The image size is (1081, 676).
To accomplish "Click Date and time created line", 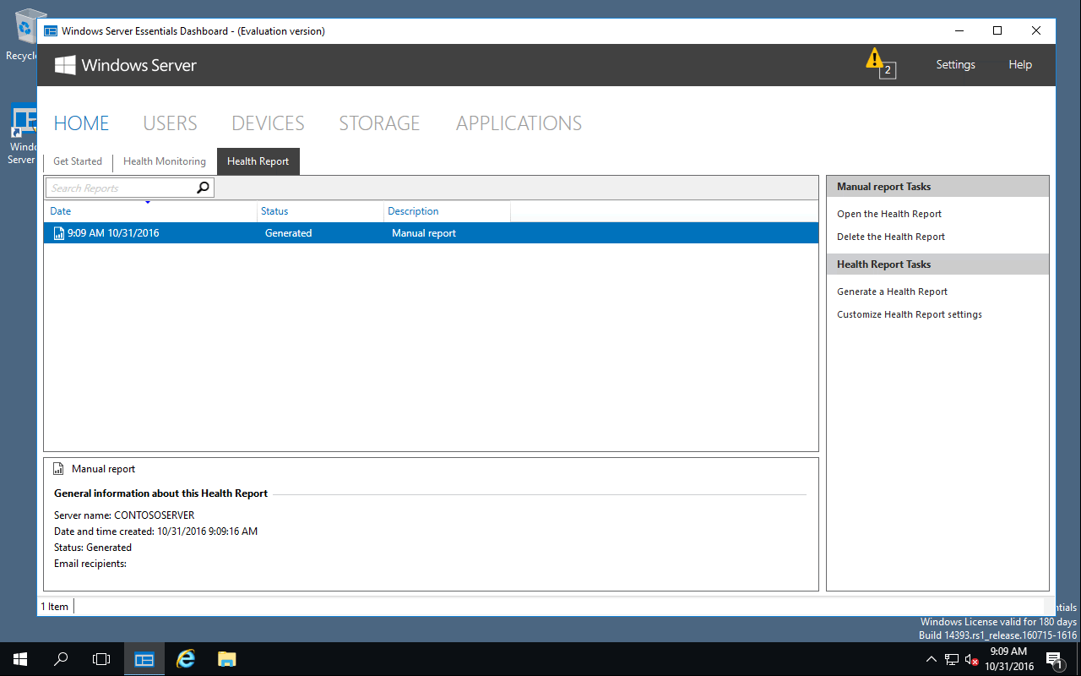I will point(155,532).
